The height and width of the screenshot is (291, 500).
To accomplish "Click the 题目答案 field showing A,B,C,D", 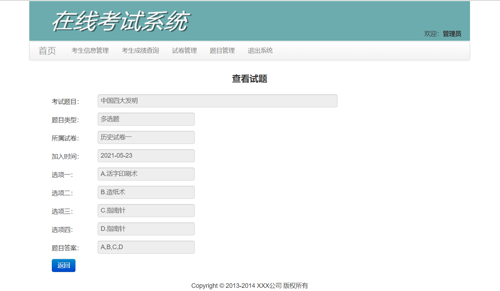I will 146,247.
